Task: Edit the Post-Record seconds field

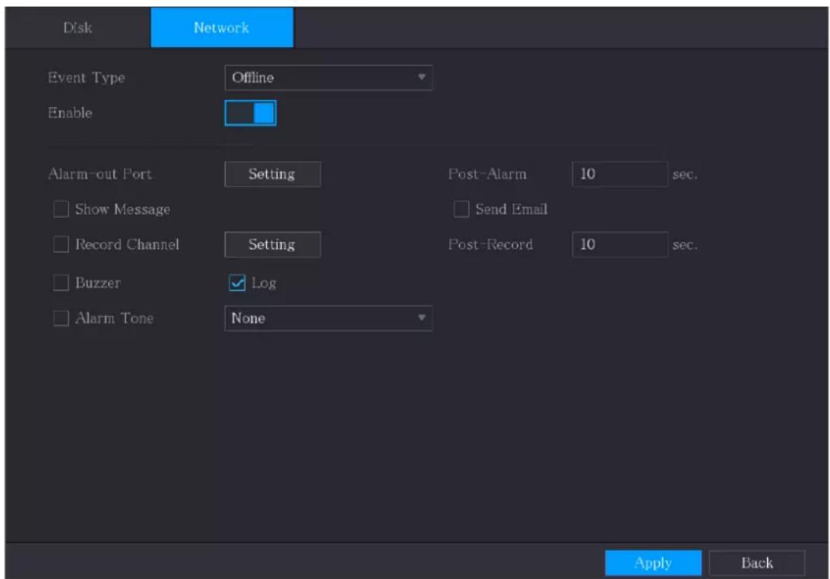Action: tap(620, 245)
